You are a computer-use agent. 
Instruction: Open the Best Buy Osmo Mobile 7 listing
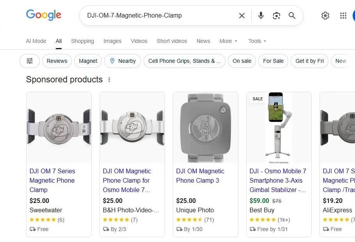(x=278, y=180)
